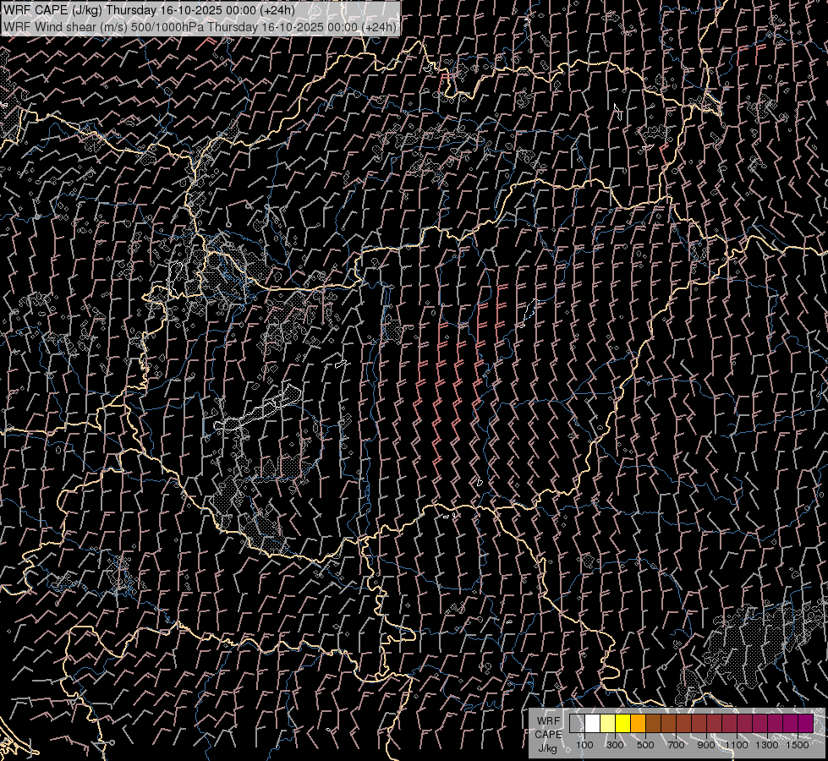Image resolution: width=828 pixels, height=761 pixels.
Task: Select the 900 tick label in the legend
Action: [706, 745]
